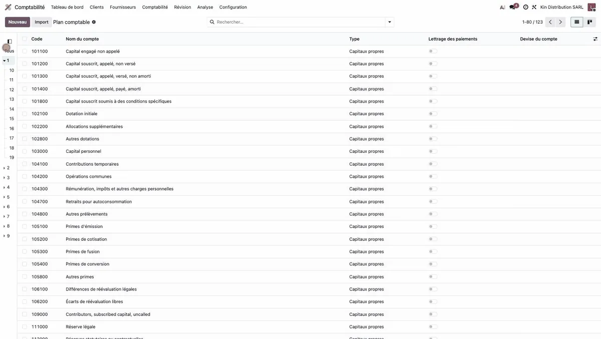This screenshot has width=601, height=339.
Task: Focus the Rechercher search field
Action: 299,22
